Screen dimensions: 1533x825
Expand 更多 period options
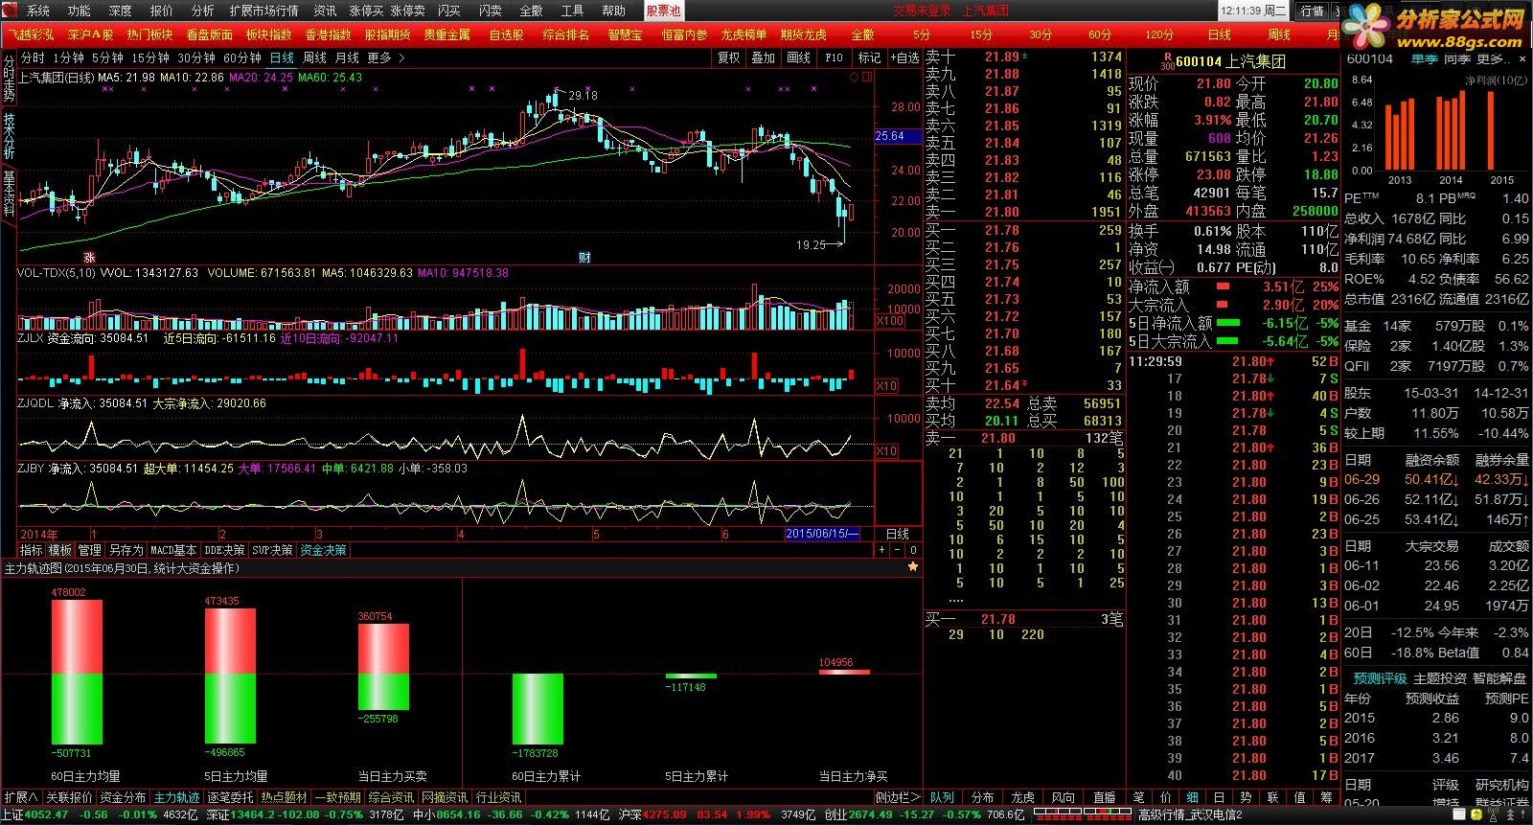point(385,57)
